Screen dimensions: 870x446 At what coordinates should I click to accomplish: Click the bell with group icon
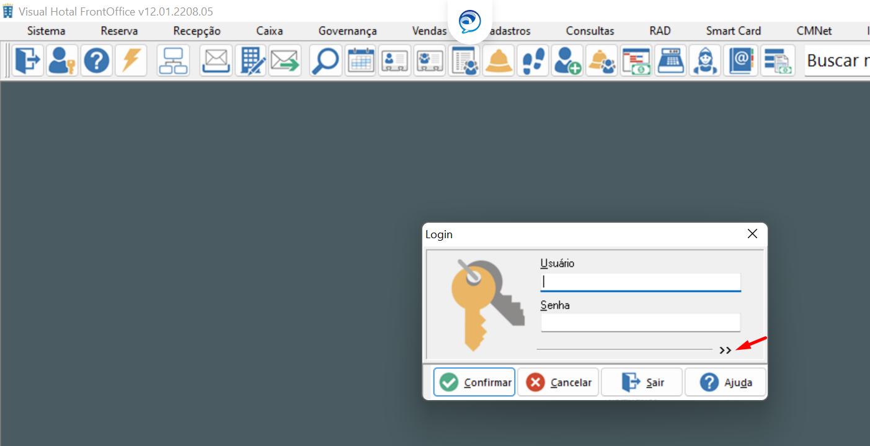coord(601,61)
